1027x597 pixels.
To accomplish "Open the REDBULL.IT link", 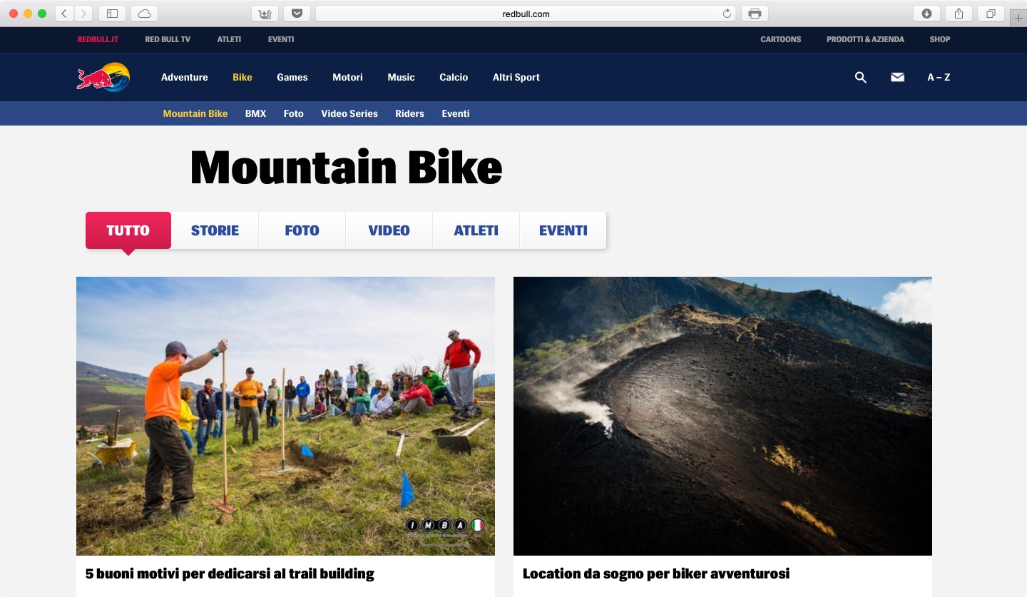I will pos(96,39).
